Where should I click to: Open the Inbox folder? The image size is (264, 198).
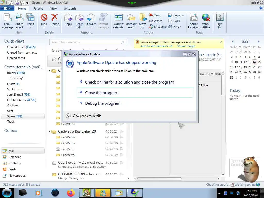click(16, 73)
